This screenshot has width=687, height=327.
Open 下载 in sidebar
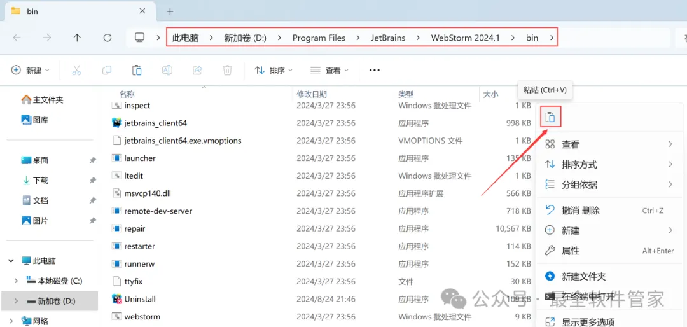tap(34, 181)
